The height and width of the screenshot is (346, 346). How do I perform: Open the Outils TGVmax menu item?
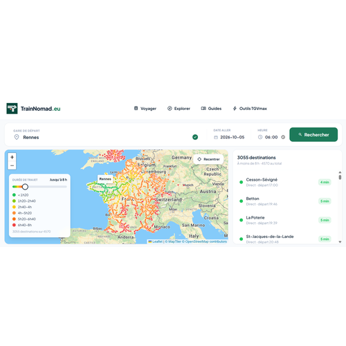[250, 109]
